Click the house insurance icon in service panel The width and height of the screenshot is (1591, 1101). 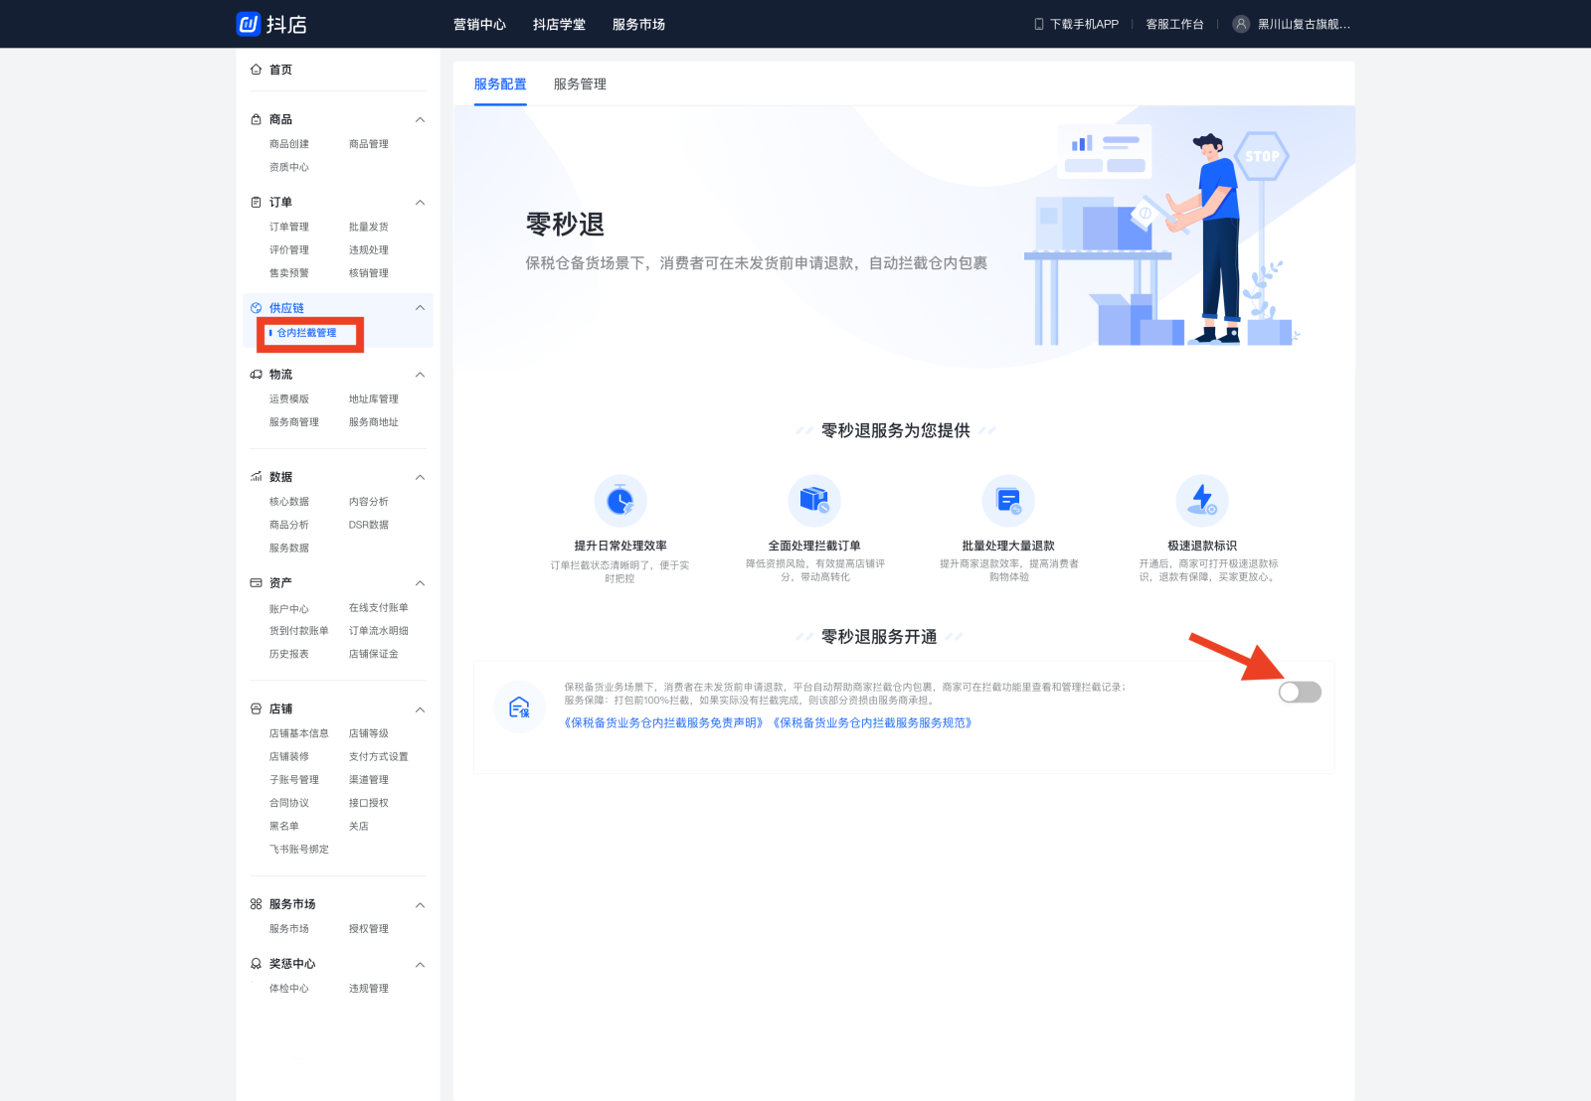point(519,707)
